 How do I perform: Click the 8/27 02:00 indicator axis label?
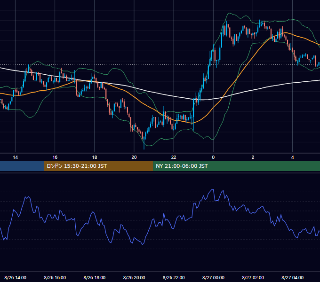pos(253,278)
